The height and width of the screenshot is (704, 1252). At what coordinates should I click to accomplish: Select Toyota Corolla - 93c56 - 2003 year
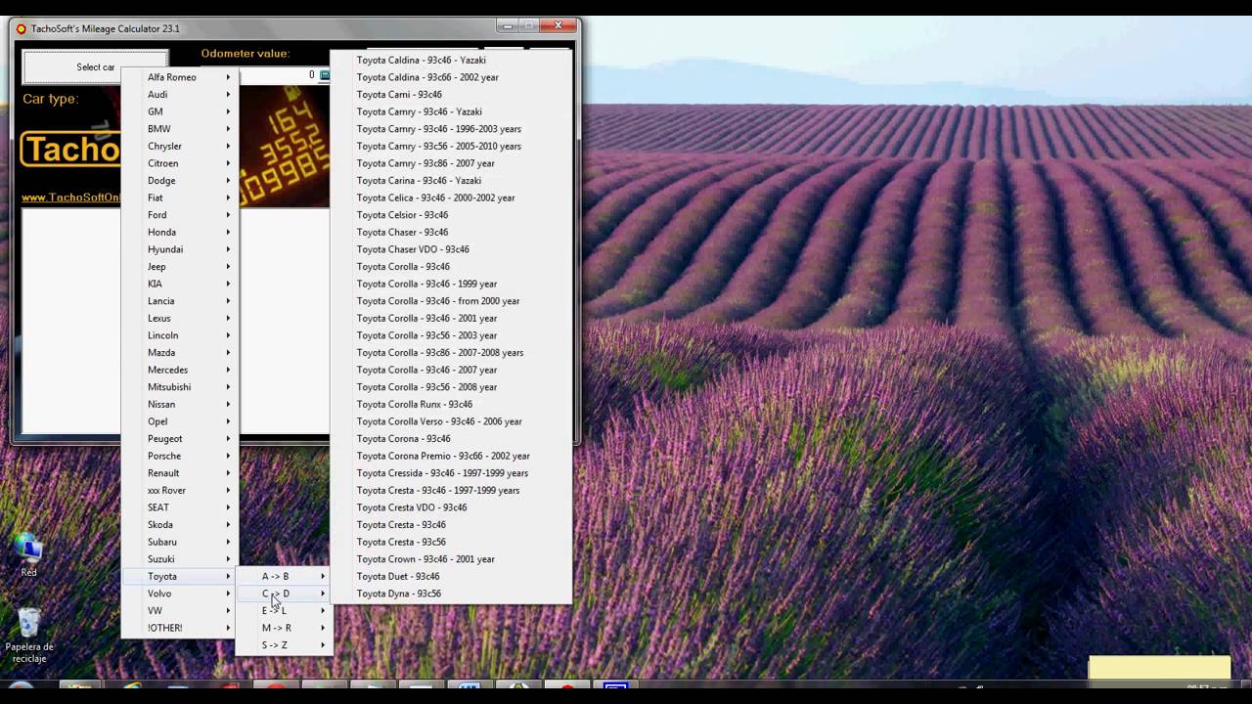point(451,335)
